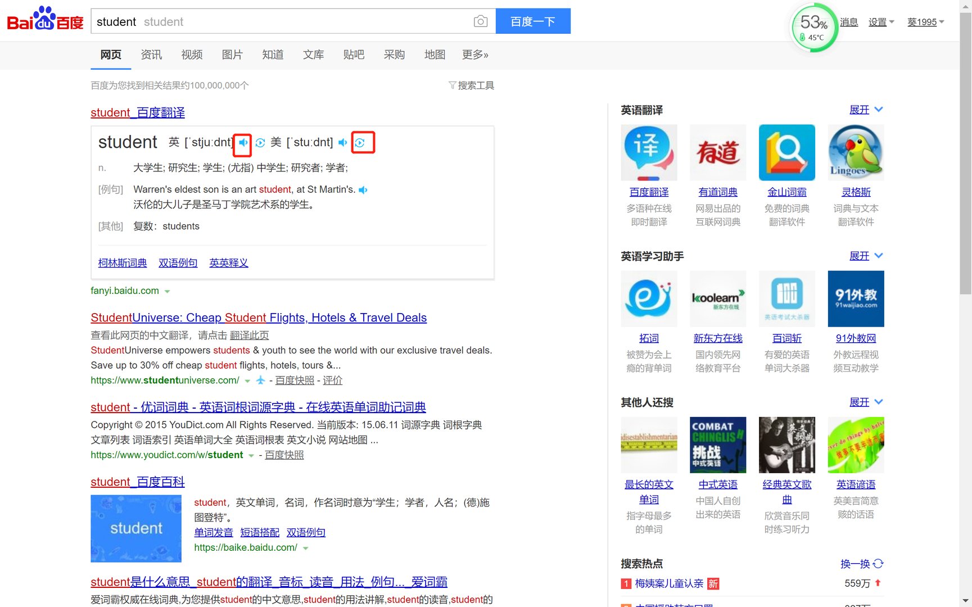Image resolution: width=972 pixels, height=607 pixels.
Task: Click the 53% temperature widget
Action: click(813, 27)
